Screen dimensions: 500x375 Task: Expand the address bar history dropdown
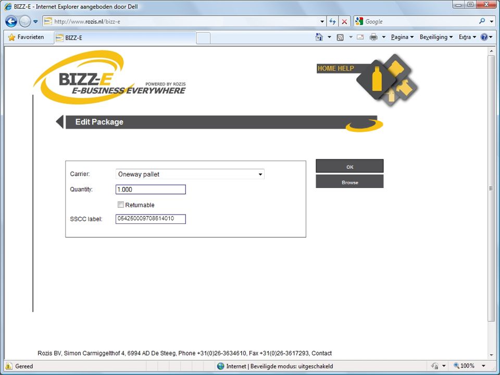[x=322, y=22]
